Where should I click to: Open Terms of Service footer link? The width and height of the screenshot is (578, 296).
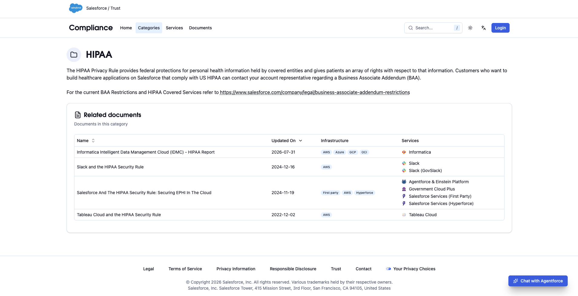[x=185, y=269]
